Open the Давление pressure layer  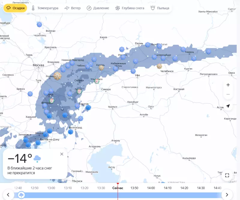pos(100,8)
